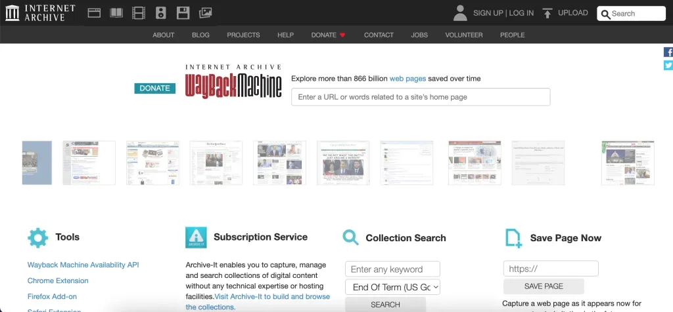Viewport: 673px width, 312px height.
Task: Open the ABOUT menu item
Action: tap(164, 35)
